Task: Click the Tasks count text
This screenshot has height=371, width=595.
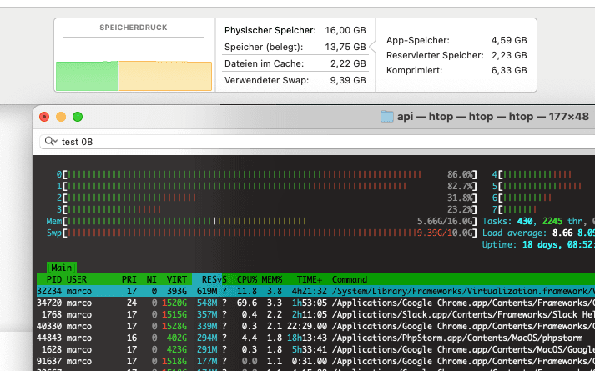Action: (538, 221)
